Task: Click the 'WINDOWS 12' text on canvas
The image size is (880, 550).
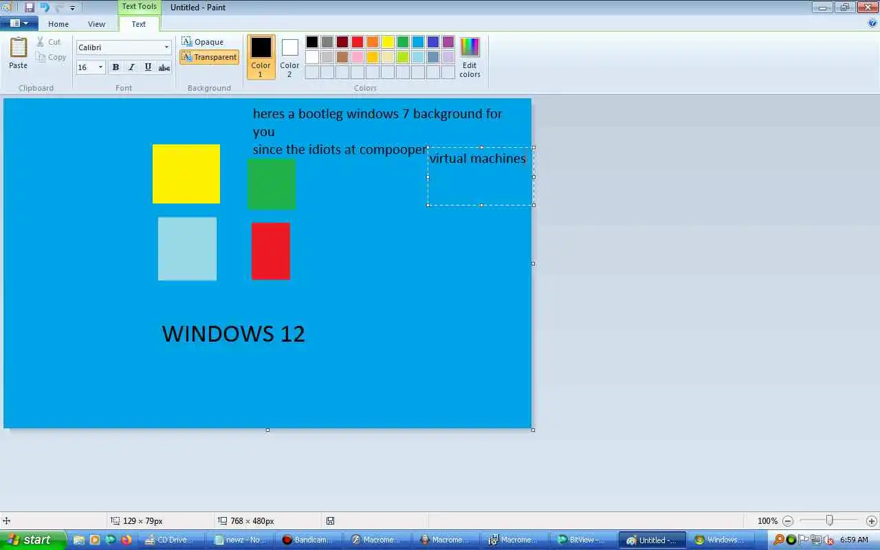Action: (x=234, y=334)
